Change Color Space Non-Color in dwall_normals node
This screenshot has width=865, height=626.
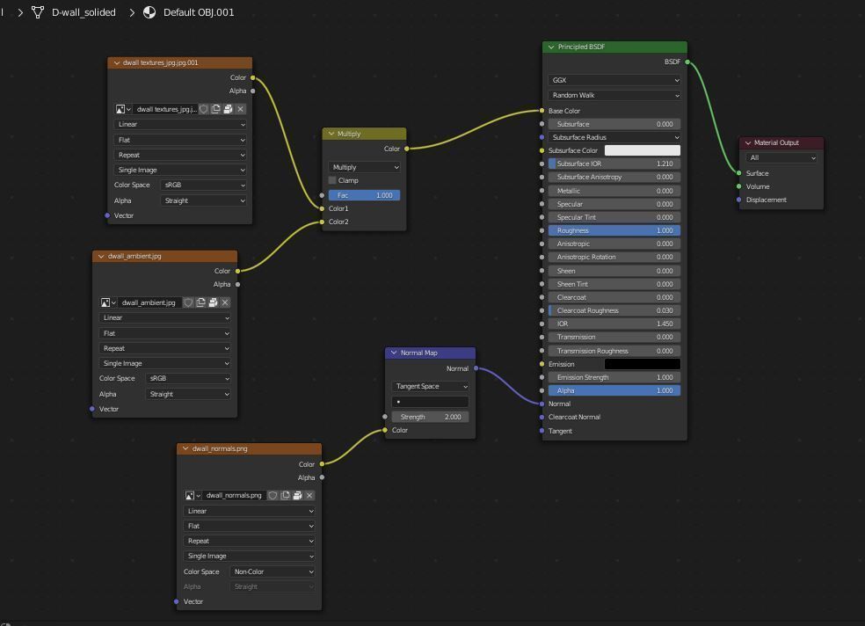[273, 572]
